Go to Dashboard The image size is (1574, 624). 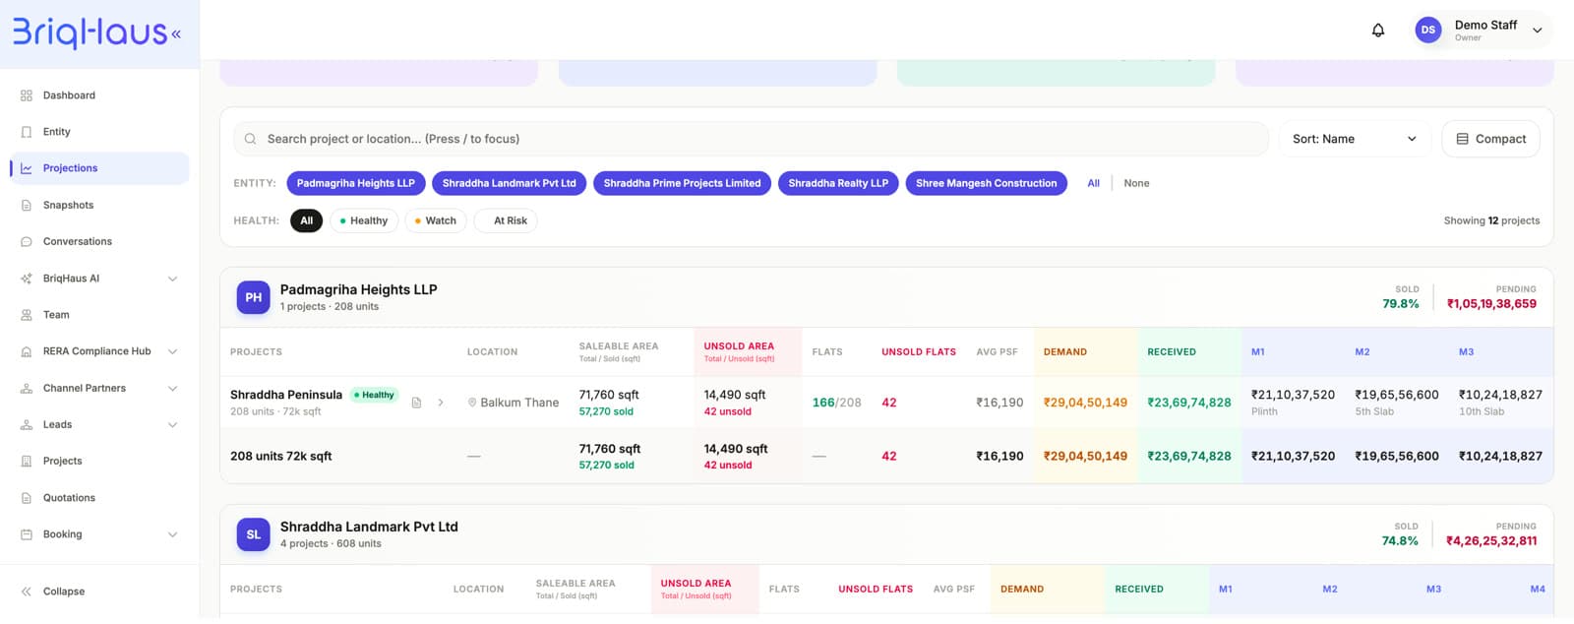(x=69, y=95)
